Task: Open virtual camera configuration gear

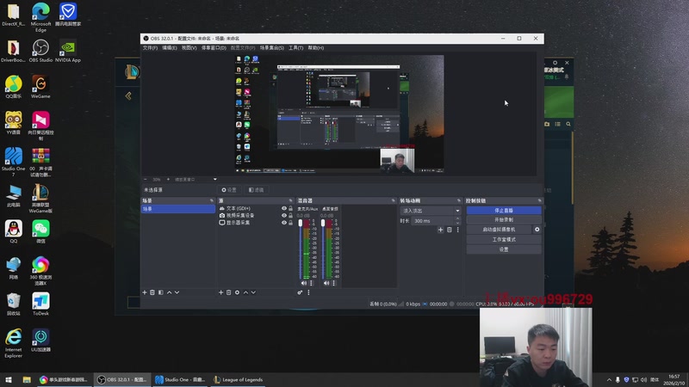Action: (x=537, y=230)
